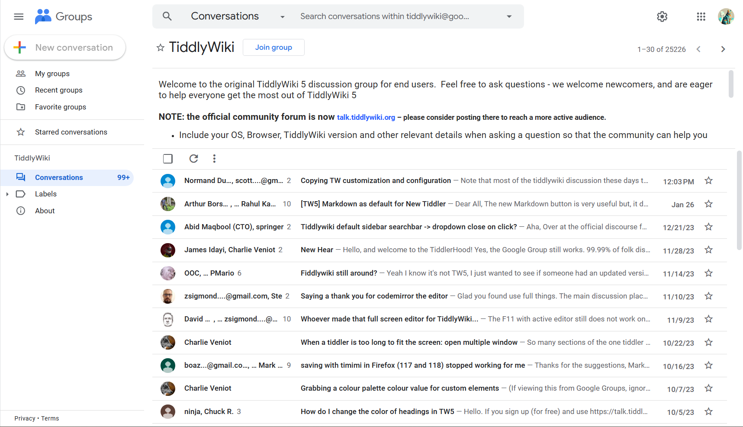The height and width of the screenshot is (427, 743).
Task: Star the sidebar searchbar dropdown conversation
Action: pos(708,227)
